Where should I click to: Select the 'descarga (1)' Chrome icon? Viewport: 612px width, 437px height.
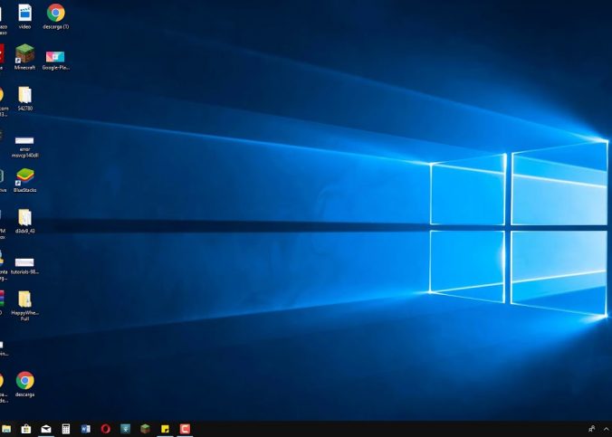pyautogui.click(x=55, y=13)
